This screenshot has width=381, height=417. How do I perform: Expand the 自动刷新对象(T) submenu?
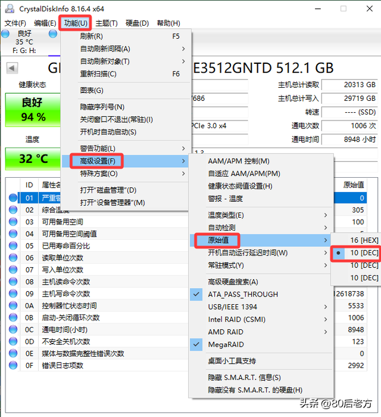125,61
